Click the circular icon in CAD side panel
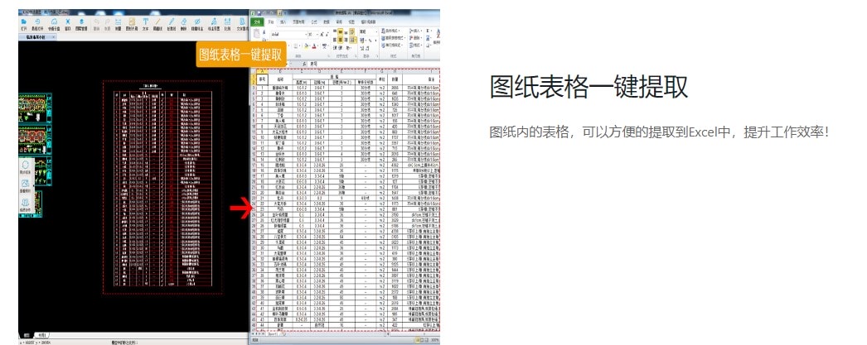The height and width of the screenshot is (345, 867). coord(24,165)
